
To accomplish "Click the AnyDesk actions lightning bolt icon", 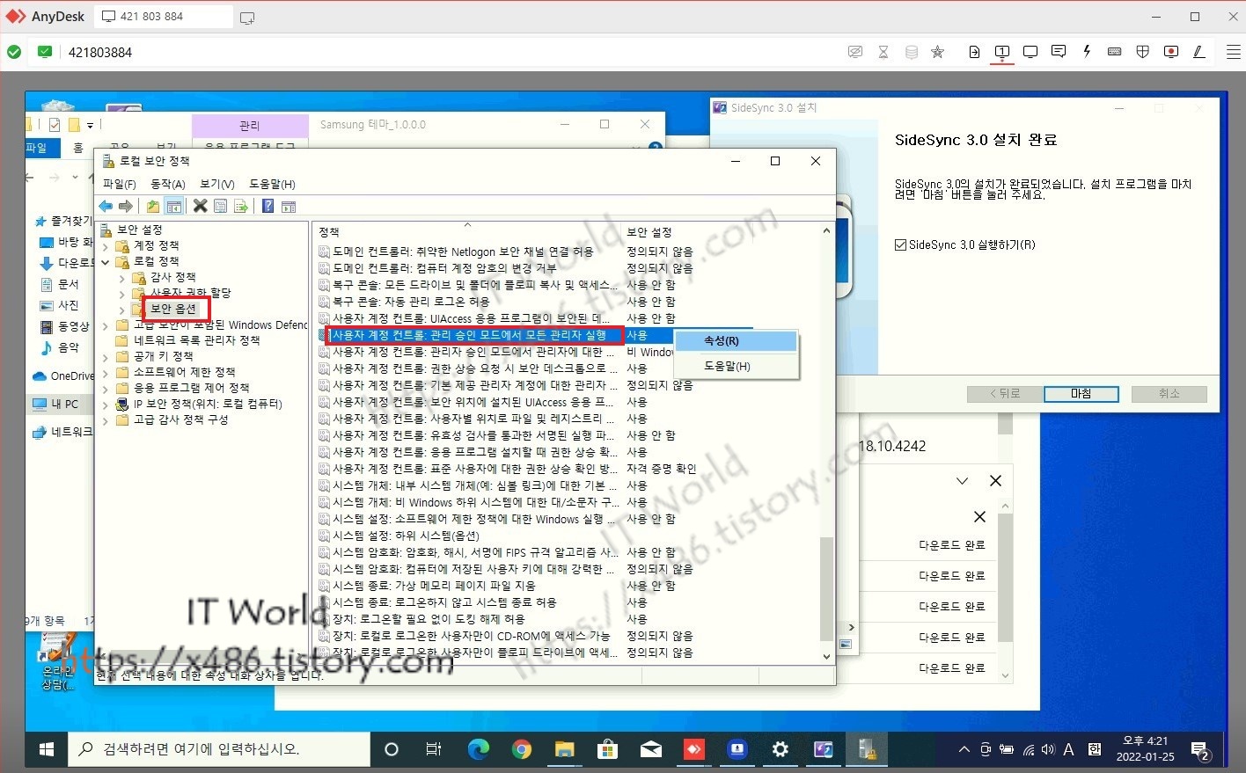I will pos(1087,52).
